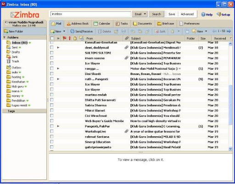
Task: Collapse the Folders tree section
Action: tap(5, 37)
